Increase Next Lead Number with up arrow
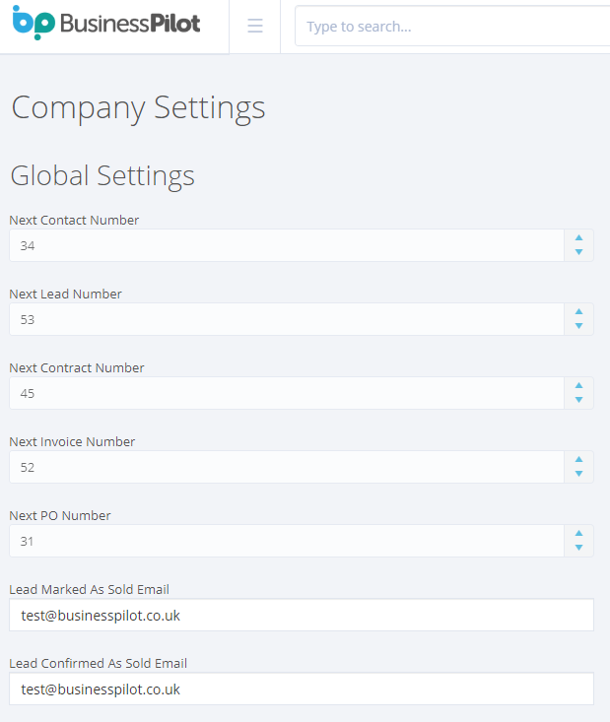 [579, 311]
